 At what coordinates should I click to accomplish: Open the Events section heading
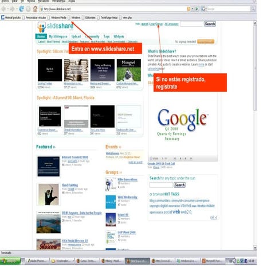pyautogui.click(x=113, y=147)
